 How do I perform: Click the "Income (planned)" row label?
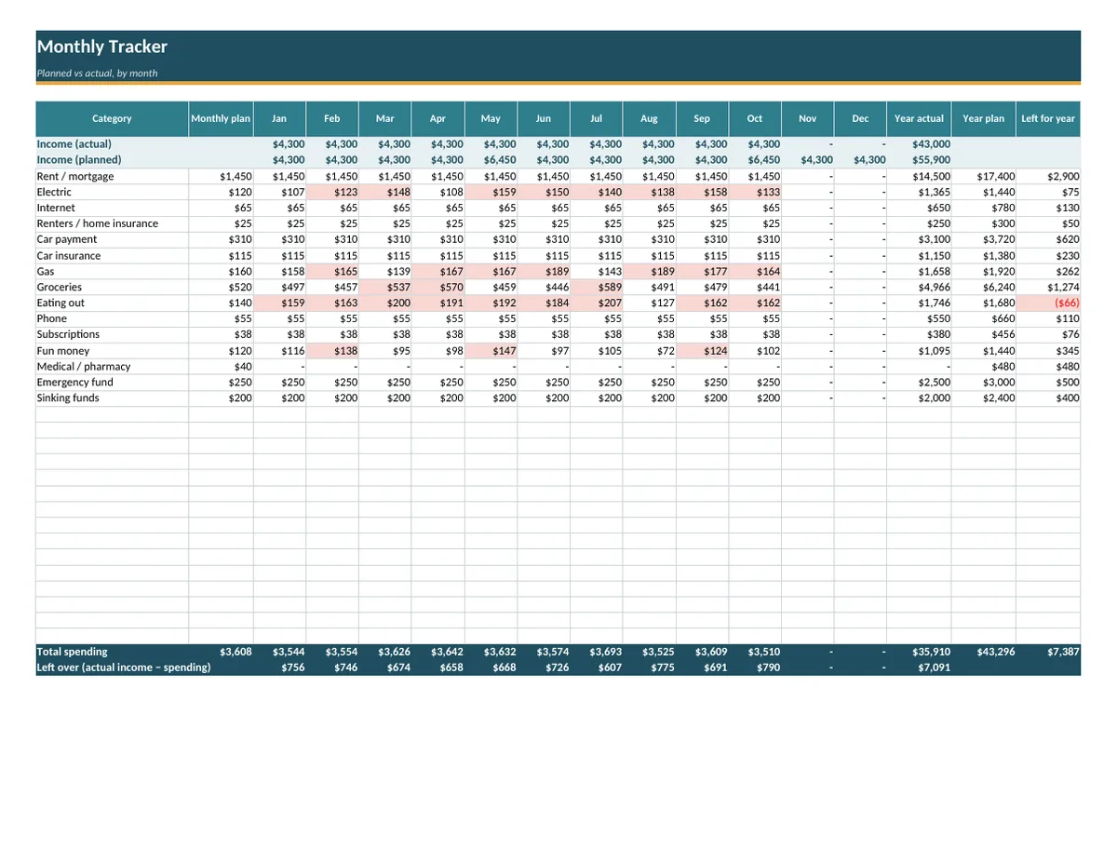pyautogui.click(x=79, y=159)
